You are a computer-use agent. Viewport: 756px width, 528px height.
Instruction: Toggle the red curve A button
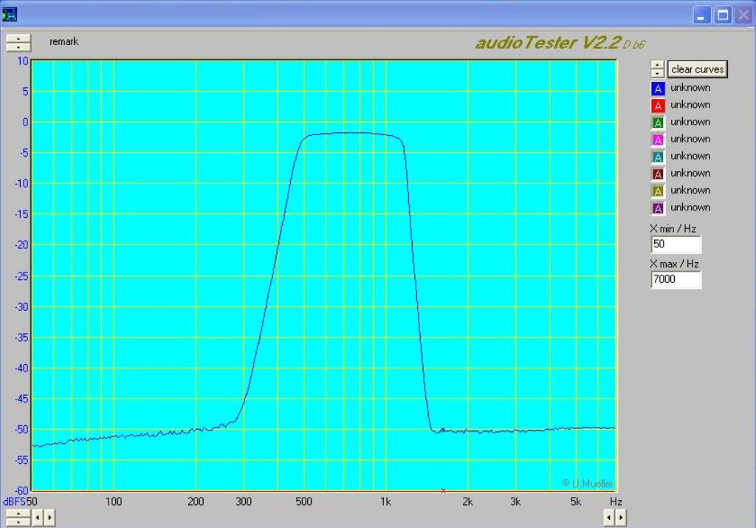pos(658,106)
